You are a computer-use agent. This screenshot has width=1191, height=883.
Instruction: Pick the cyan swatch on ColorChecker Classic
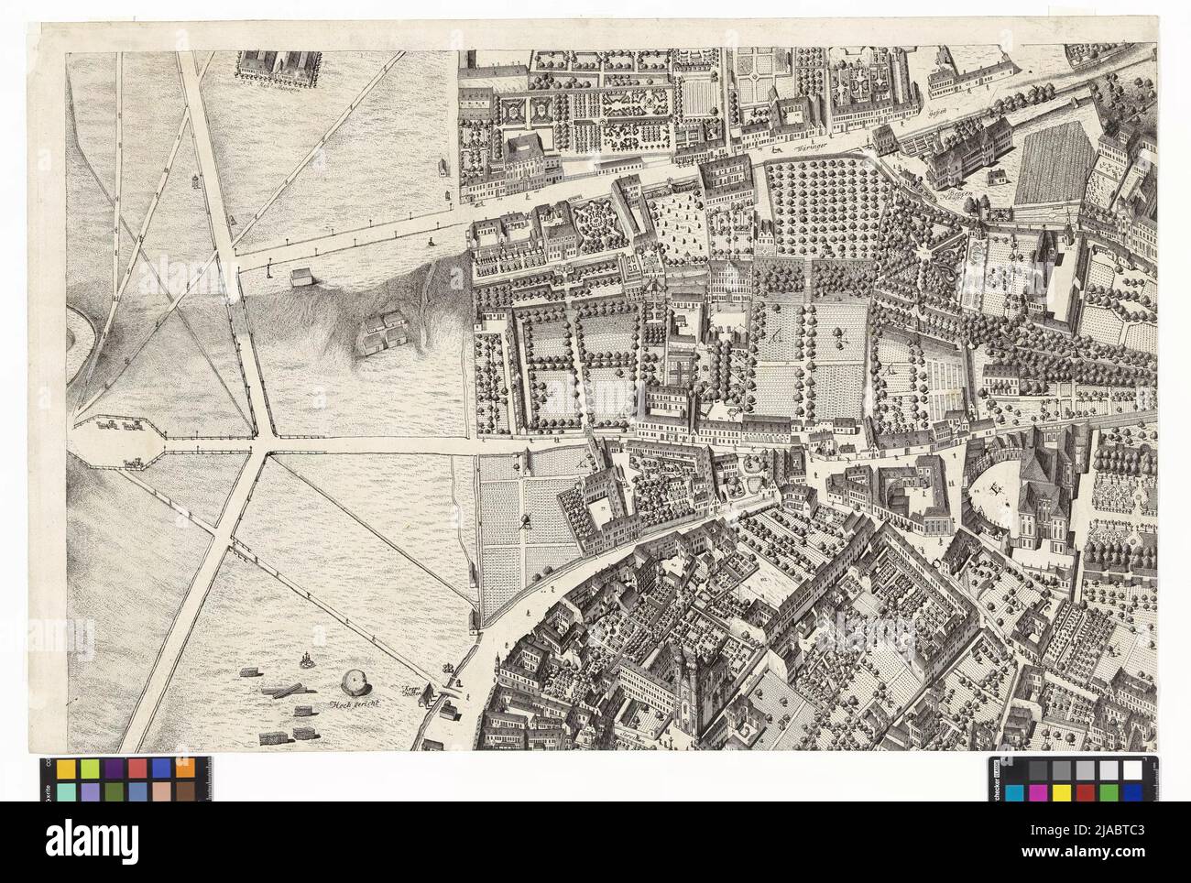[1014, 793]
